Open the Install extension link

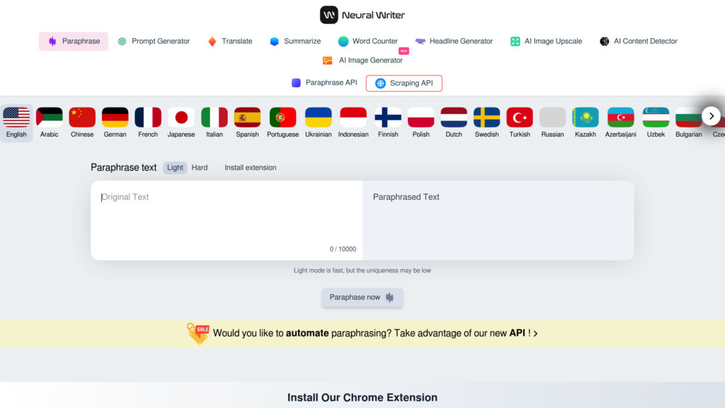click(x=250, y=167)
